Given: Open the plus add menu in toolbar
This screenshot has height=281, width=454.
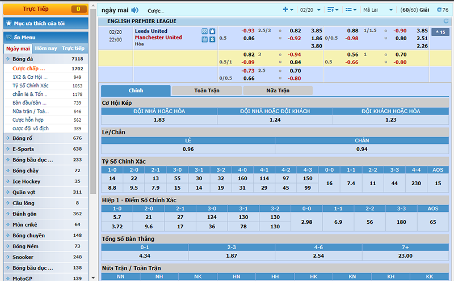Looking at the screenshot, I should (x=288, y=10).
